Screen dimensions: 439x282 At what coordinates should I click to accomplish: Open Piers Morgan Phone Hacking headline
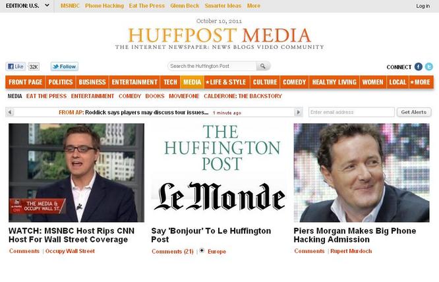click(355, 235)
